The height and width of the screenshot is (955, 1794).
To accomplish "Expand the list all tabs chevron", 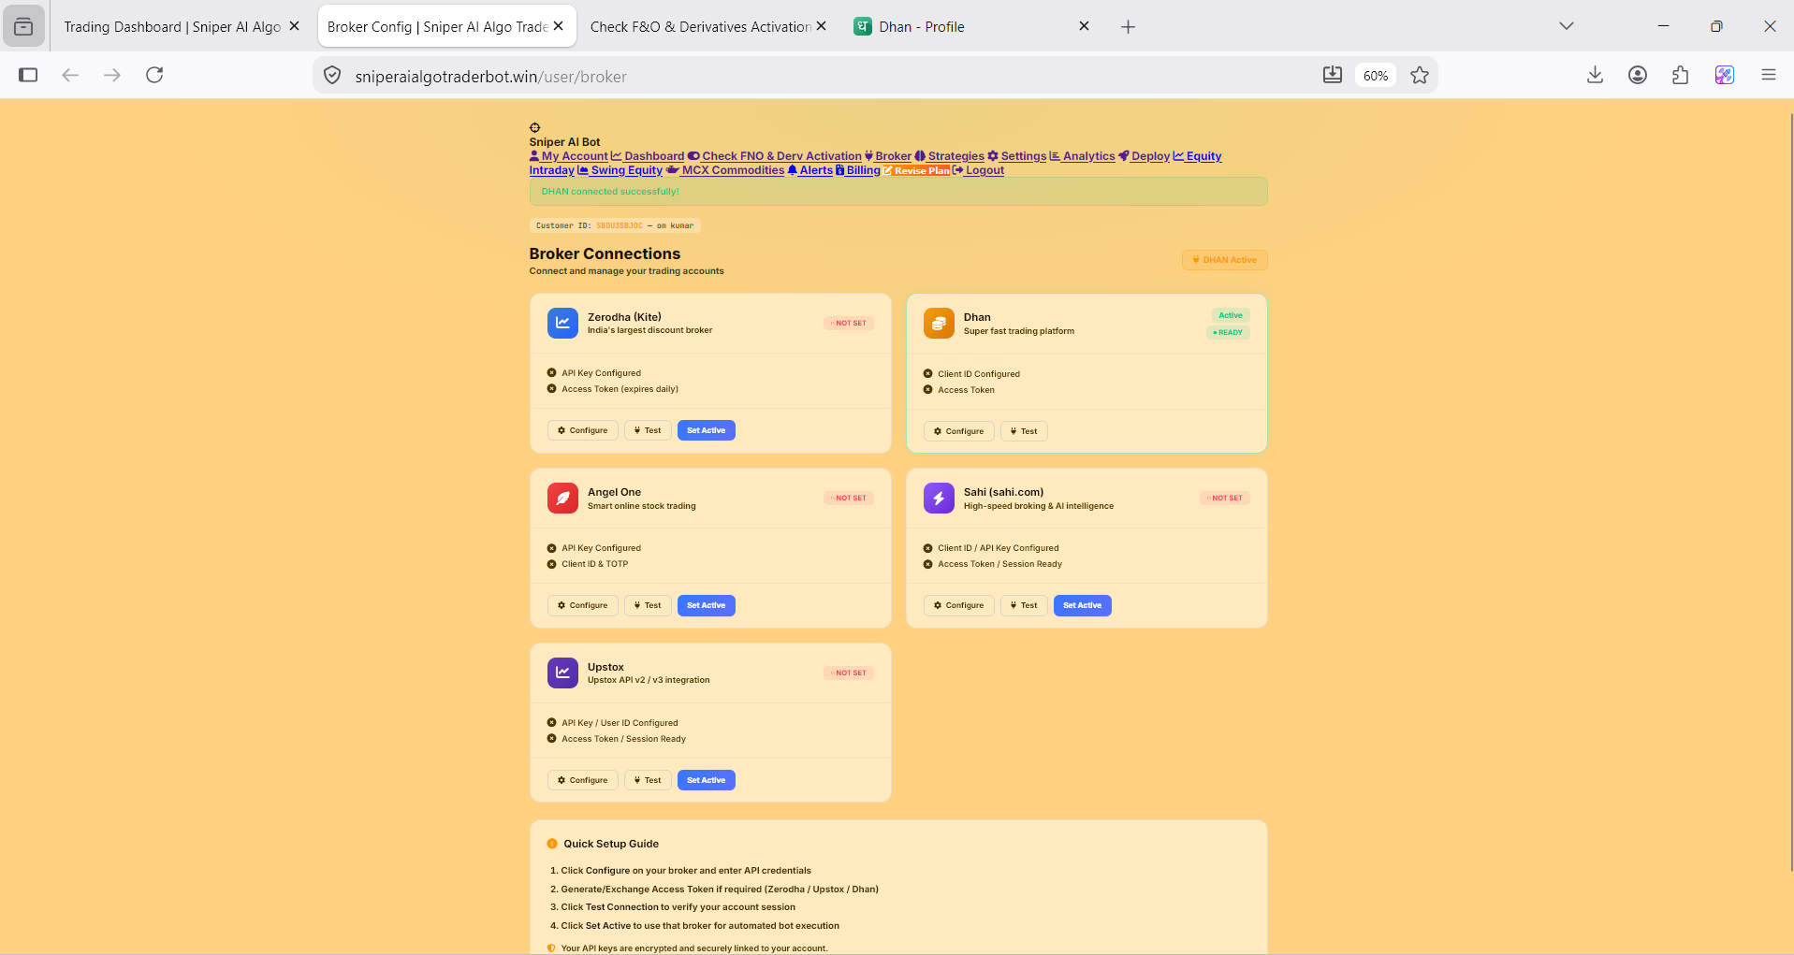I will pos(1566,26).
